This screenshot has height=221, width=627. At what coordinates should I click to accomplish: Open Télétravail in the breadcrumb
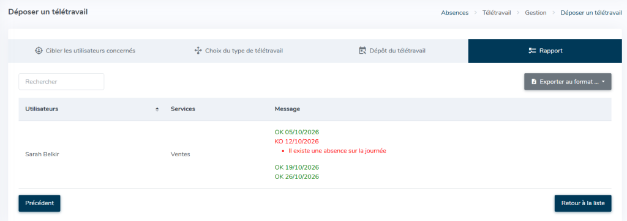(x=497, y=13)
